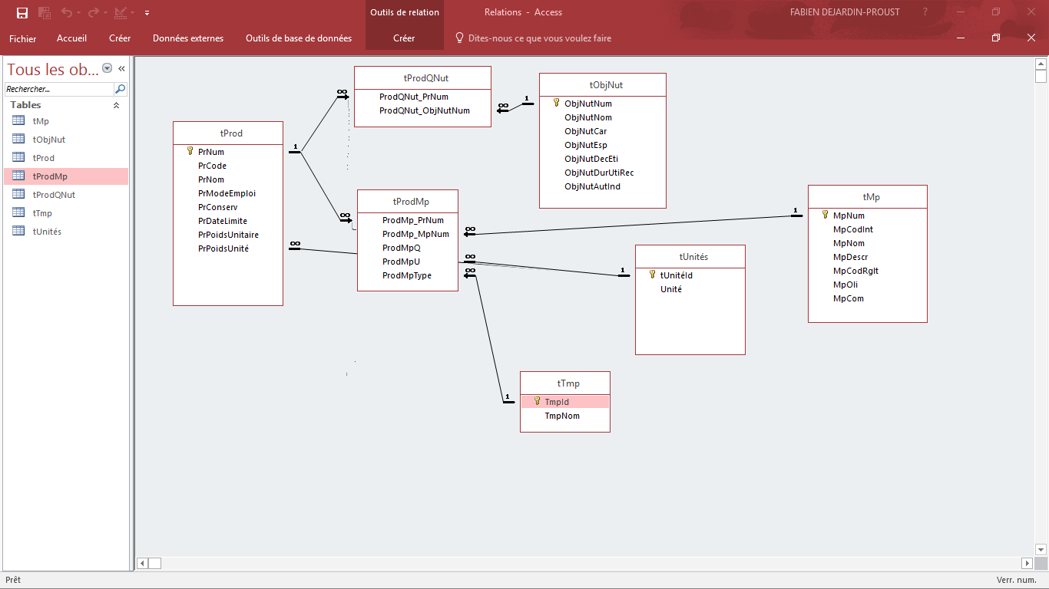Click the tUnités table icon in sidebar
Screen dimensions: 1049x589
coord(18,231)
